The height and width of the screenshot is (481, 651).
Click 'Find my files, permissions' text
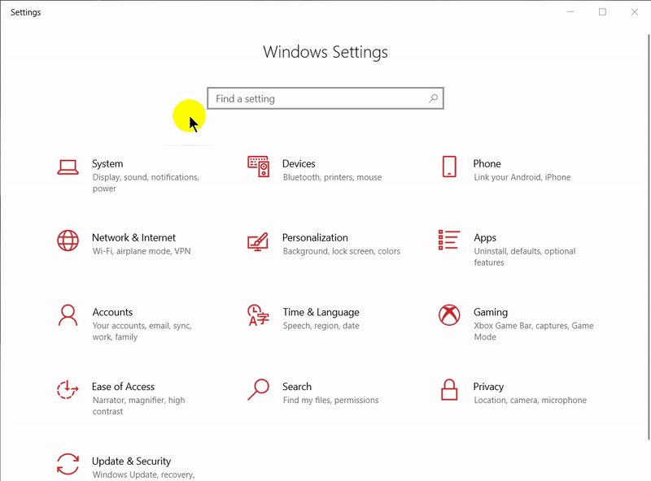[x=330, y=400]
